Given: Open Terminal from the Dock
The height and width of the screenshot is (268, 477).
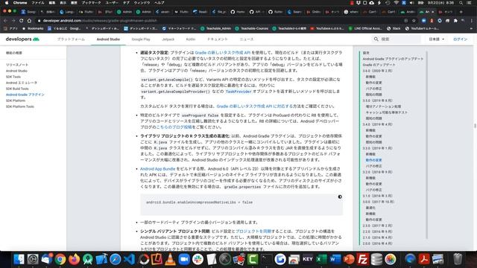Looking at the screenshot, I should coord(267,259).
